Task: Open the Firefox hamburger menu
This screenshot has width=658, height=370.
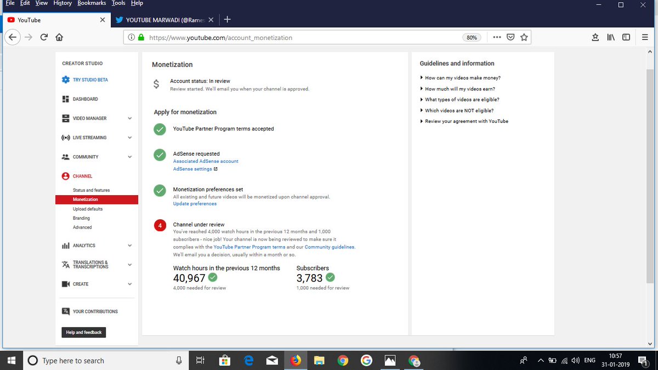Action: coord(644,37)
